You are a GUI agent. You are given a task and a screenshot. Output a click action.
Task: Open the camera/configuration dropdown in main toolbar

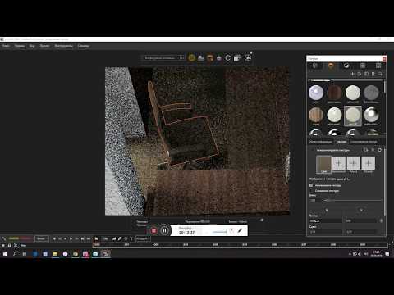tap(164, 57)
